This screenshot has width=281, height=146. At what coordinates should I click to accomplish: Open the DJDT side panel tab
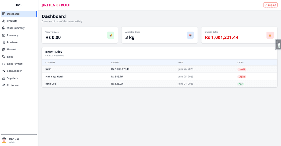pyautogui.click(x=278, y=45)
